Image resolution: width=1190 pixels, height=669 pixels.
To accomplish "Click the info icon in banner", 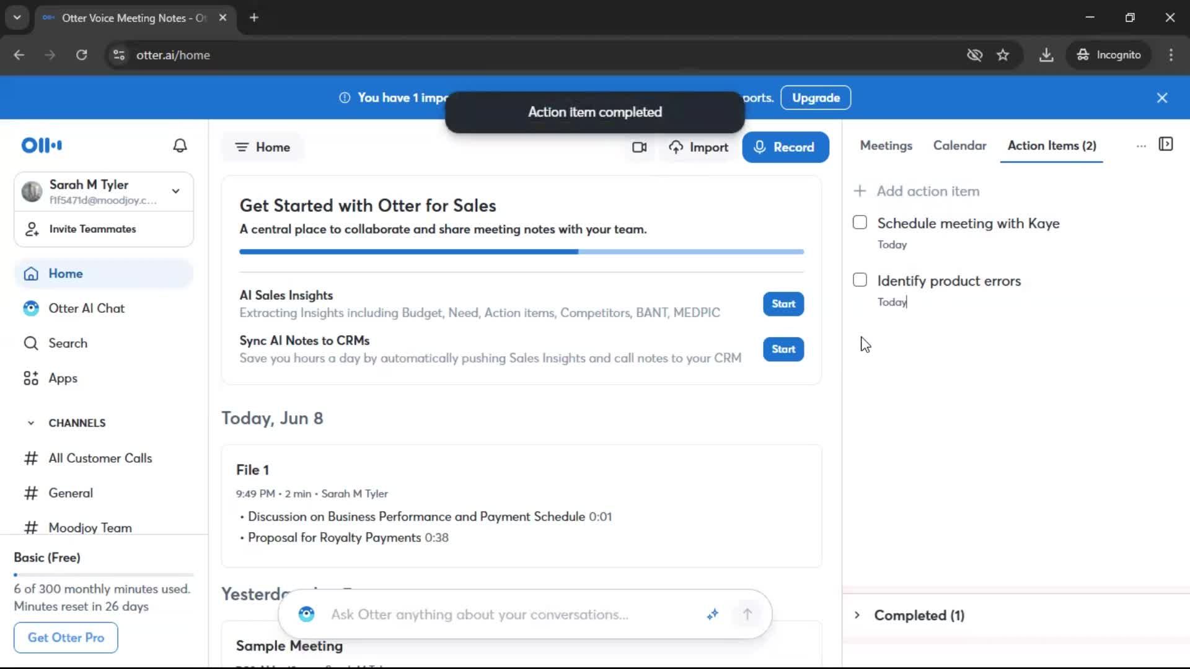I will (345, 98).
